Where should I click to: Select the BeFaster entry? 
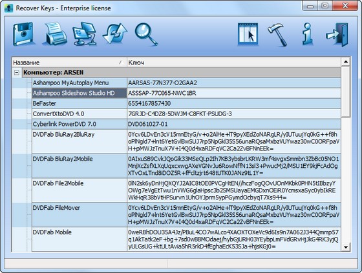(x=79, y=103)
